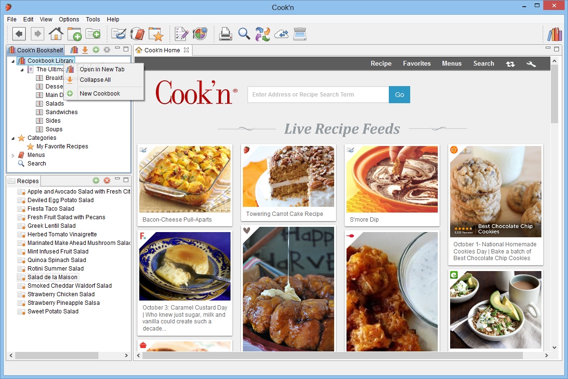Click the Favorites link in the navigation bar
The width and height of the screenshot is (568, 379).
point(417,63)
